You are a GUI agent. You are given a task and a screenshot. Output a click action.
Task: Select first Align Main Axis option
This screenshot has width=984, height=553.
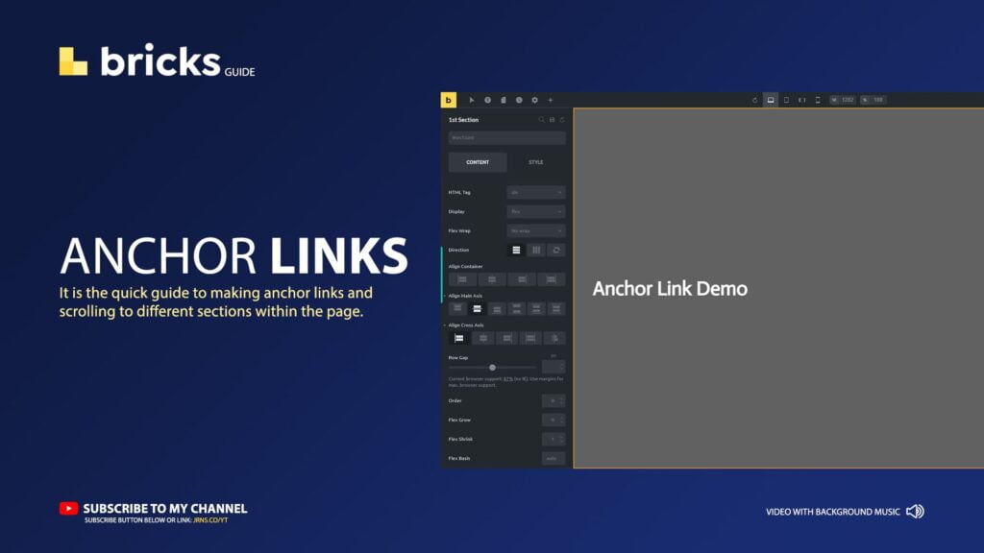pyautogui.click(x=457, y=308)
